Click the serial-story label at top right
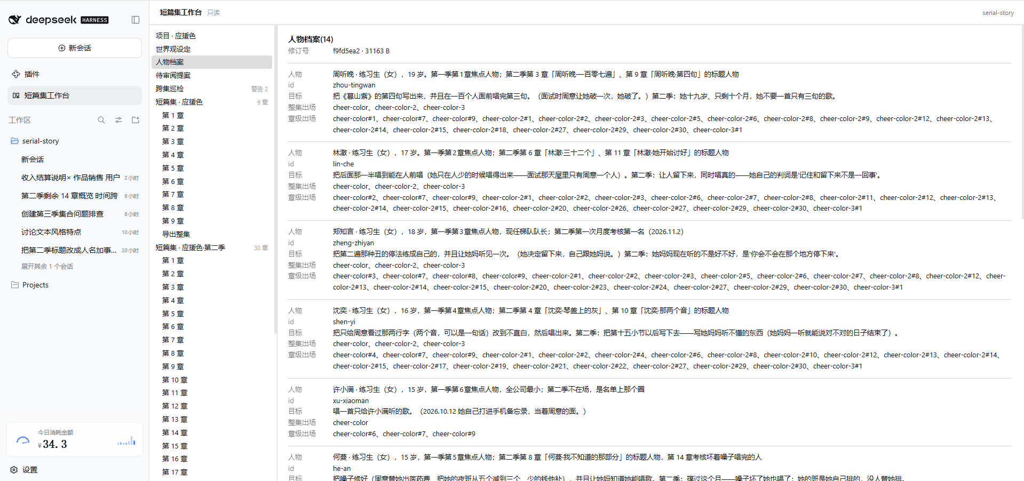This screenshot has width=1024, height=481. [x=998, y=13]
